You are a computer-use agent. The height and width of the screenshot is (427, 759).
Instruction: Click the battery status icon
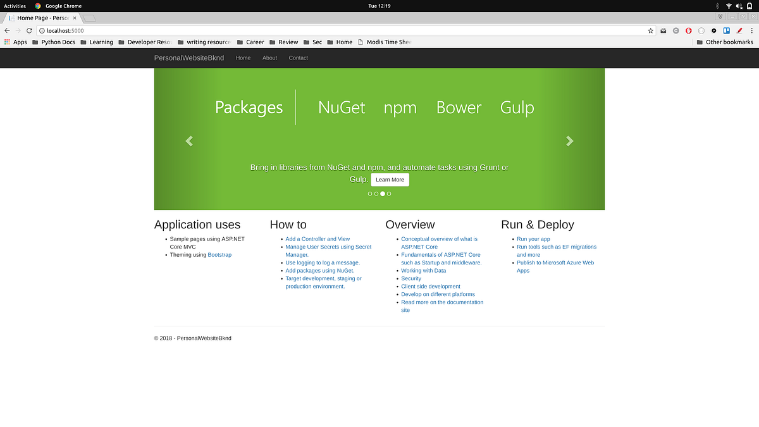click(749, 6)
